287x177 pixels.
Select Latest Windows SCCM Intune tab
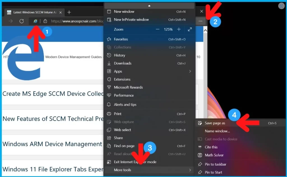(x=34, y=12)
